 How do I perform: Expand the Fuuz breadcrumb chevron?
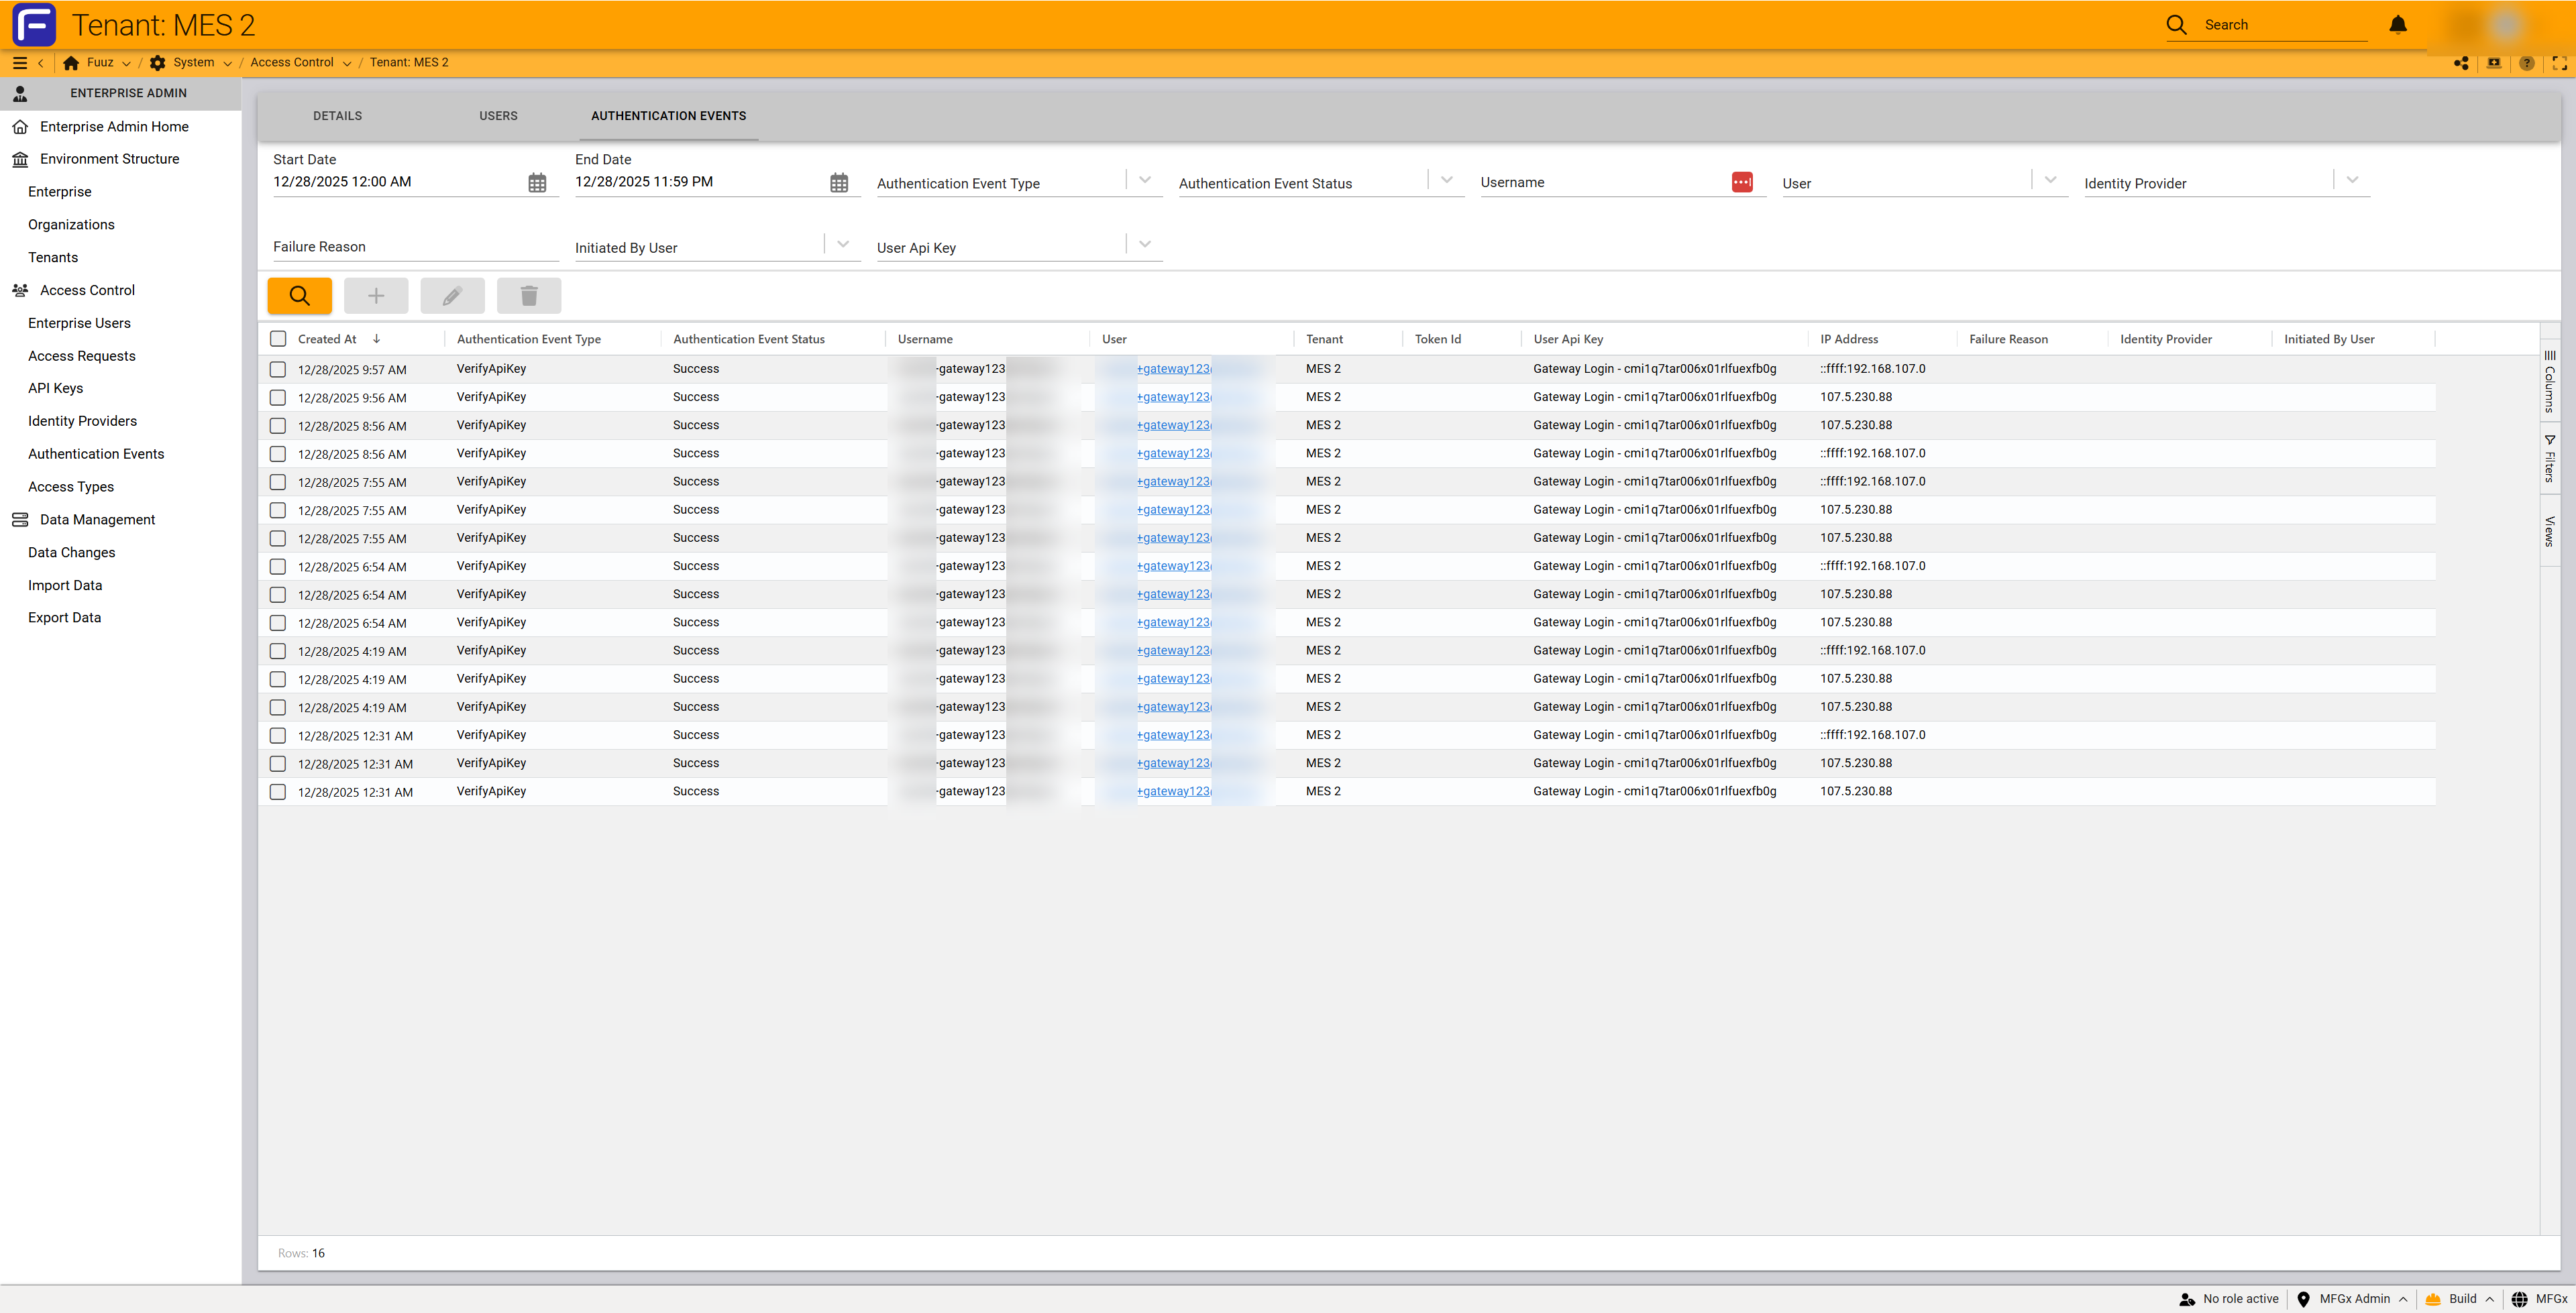click(126, 64)
